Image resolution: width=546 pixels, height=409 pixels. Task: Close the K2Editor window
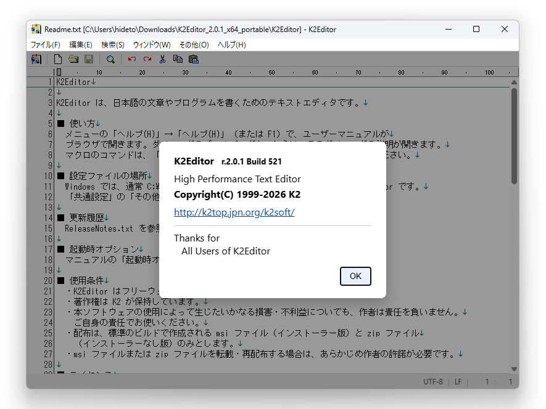coord(505,29)
